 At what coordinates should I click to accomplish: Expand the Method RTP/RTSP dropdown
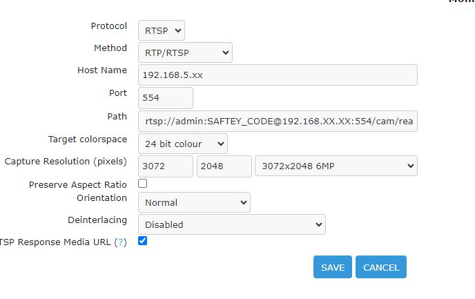coord(186,52)
